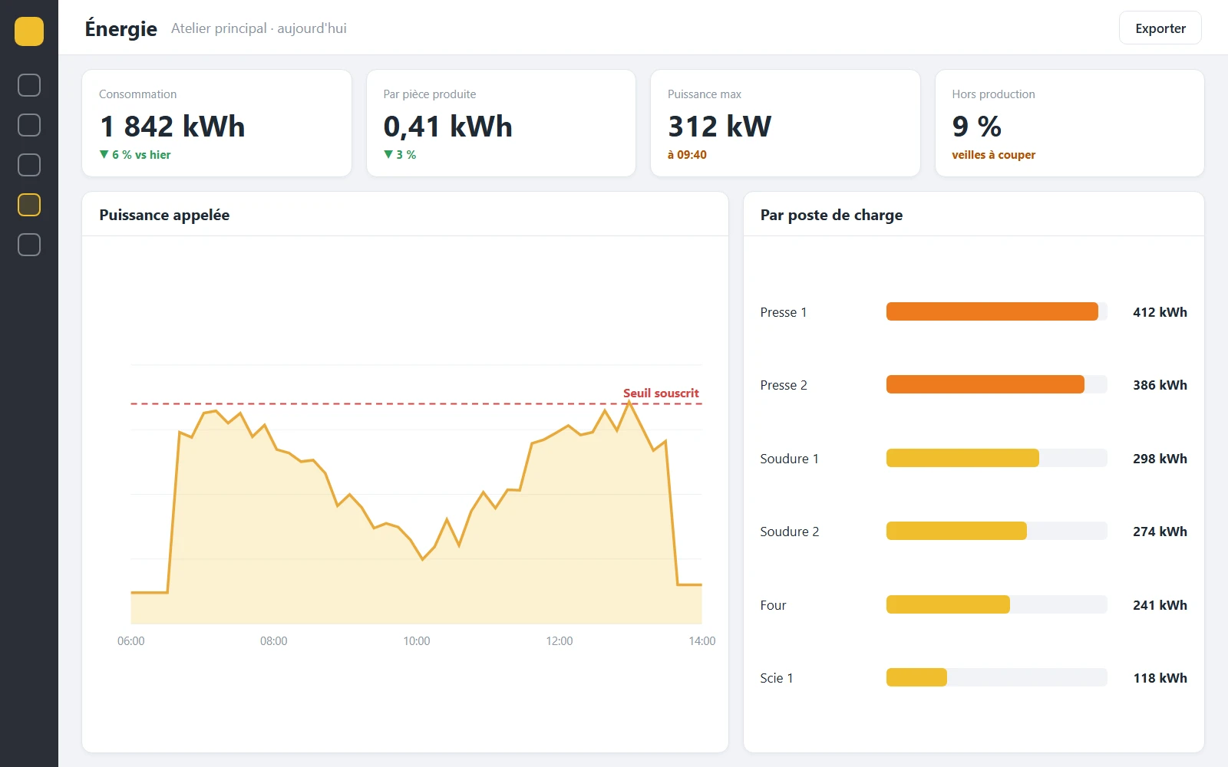Select the "312 kW" max power value

(x=720, y=127)
